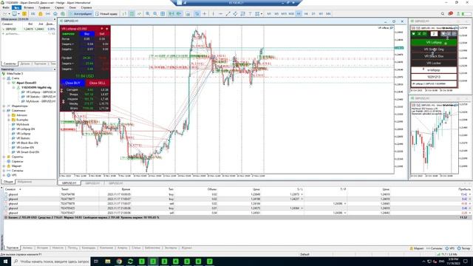Expand the VPS tree node
The height and width of the screenshot is (266, 473).
(4, 175)
